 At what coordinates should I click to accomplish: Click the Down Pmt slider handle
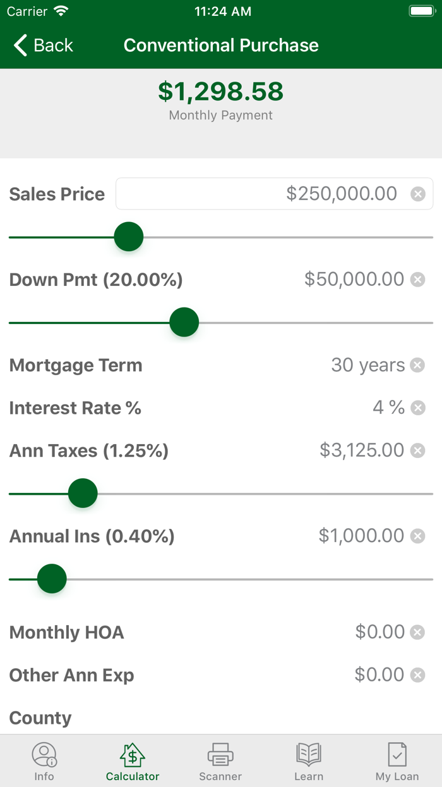184,322
